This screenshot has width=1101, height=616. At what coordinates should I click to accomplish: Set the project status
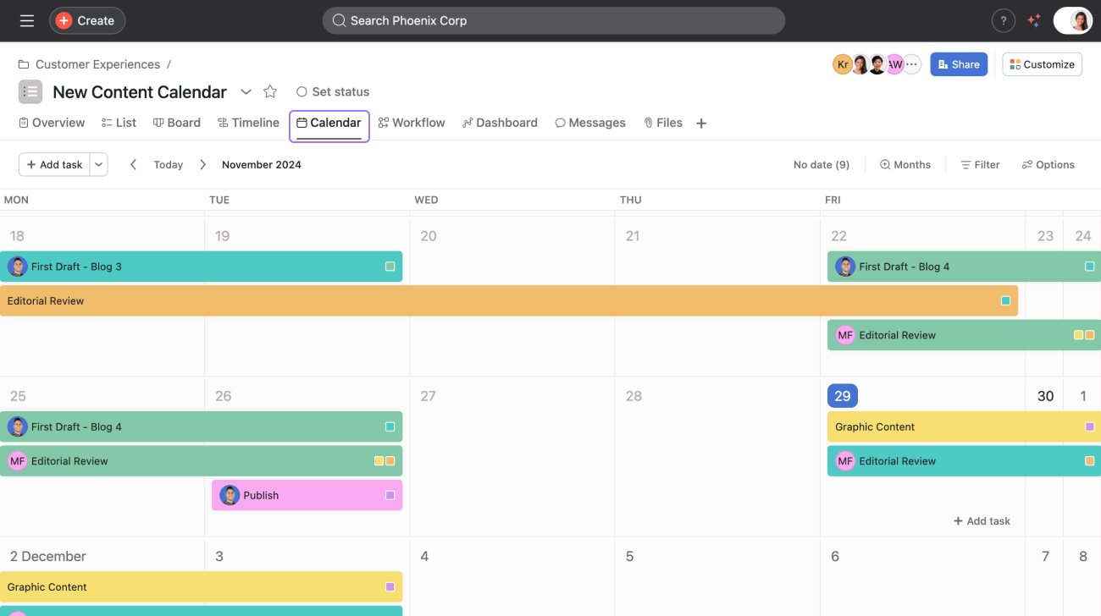point(333,91)
